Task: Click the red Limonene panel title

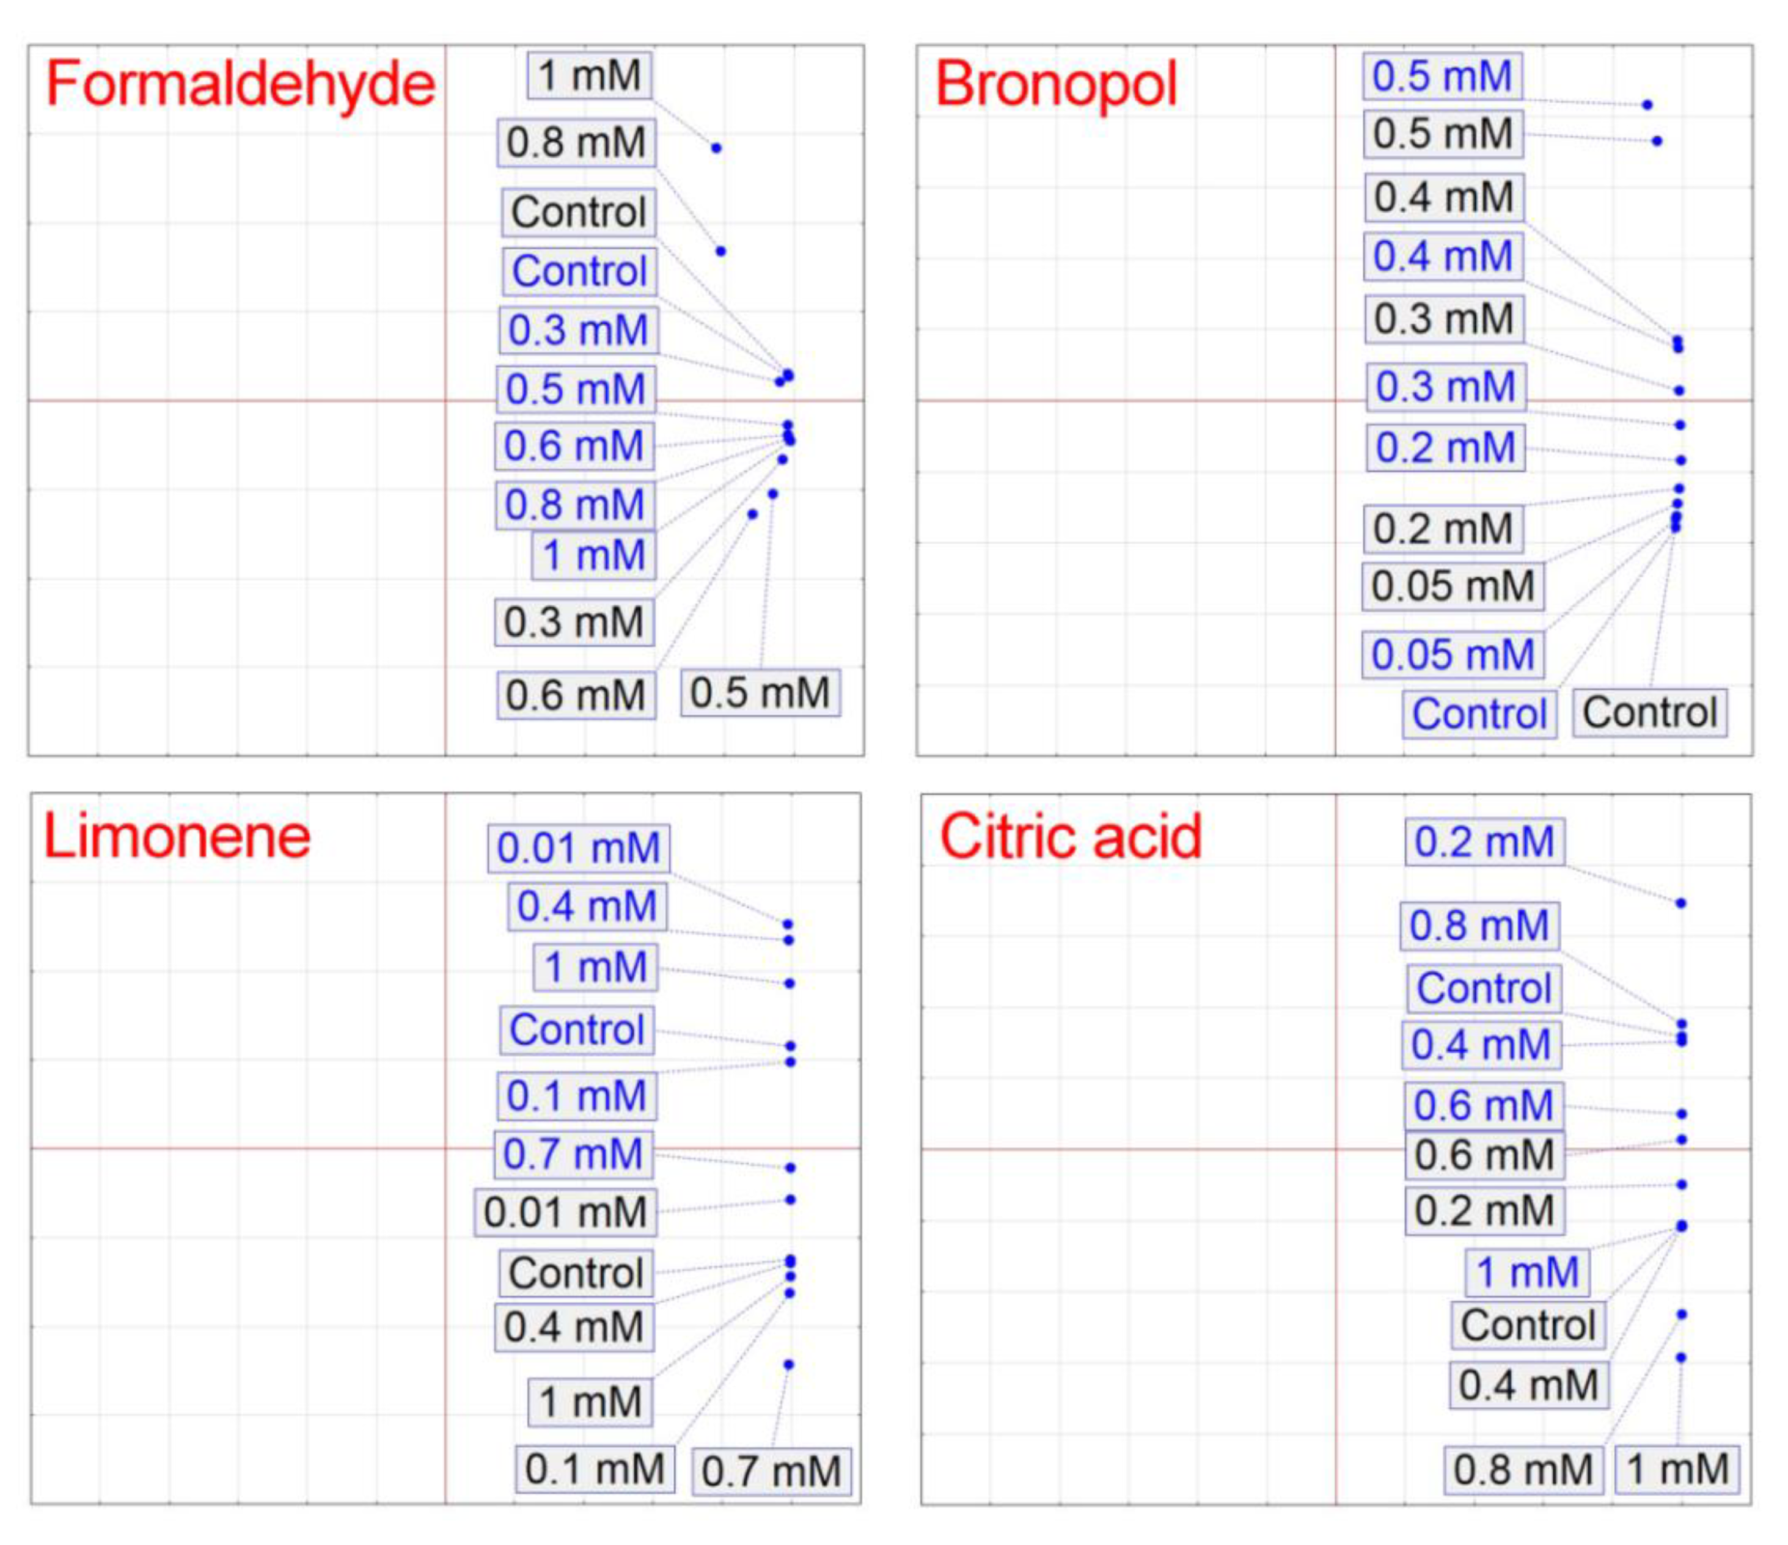Action: pyautogui.click(x=177, y=836)
